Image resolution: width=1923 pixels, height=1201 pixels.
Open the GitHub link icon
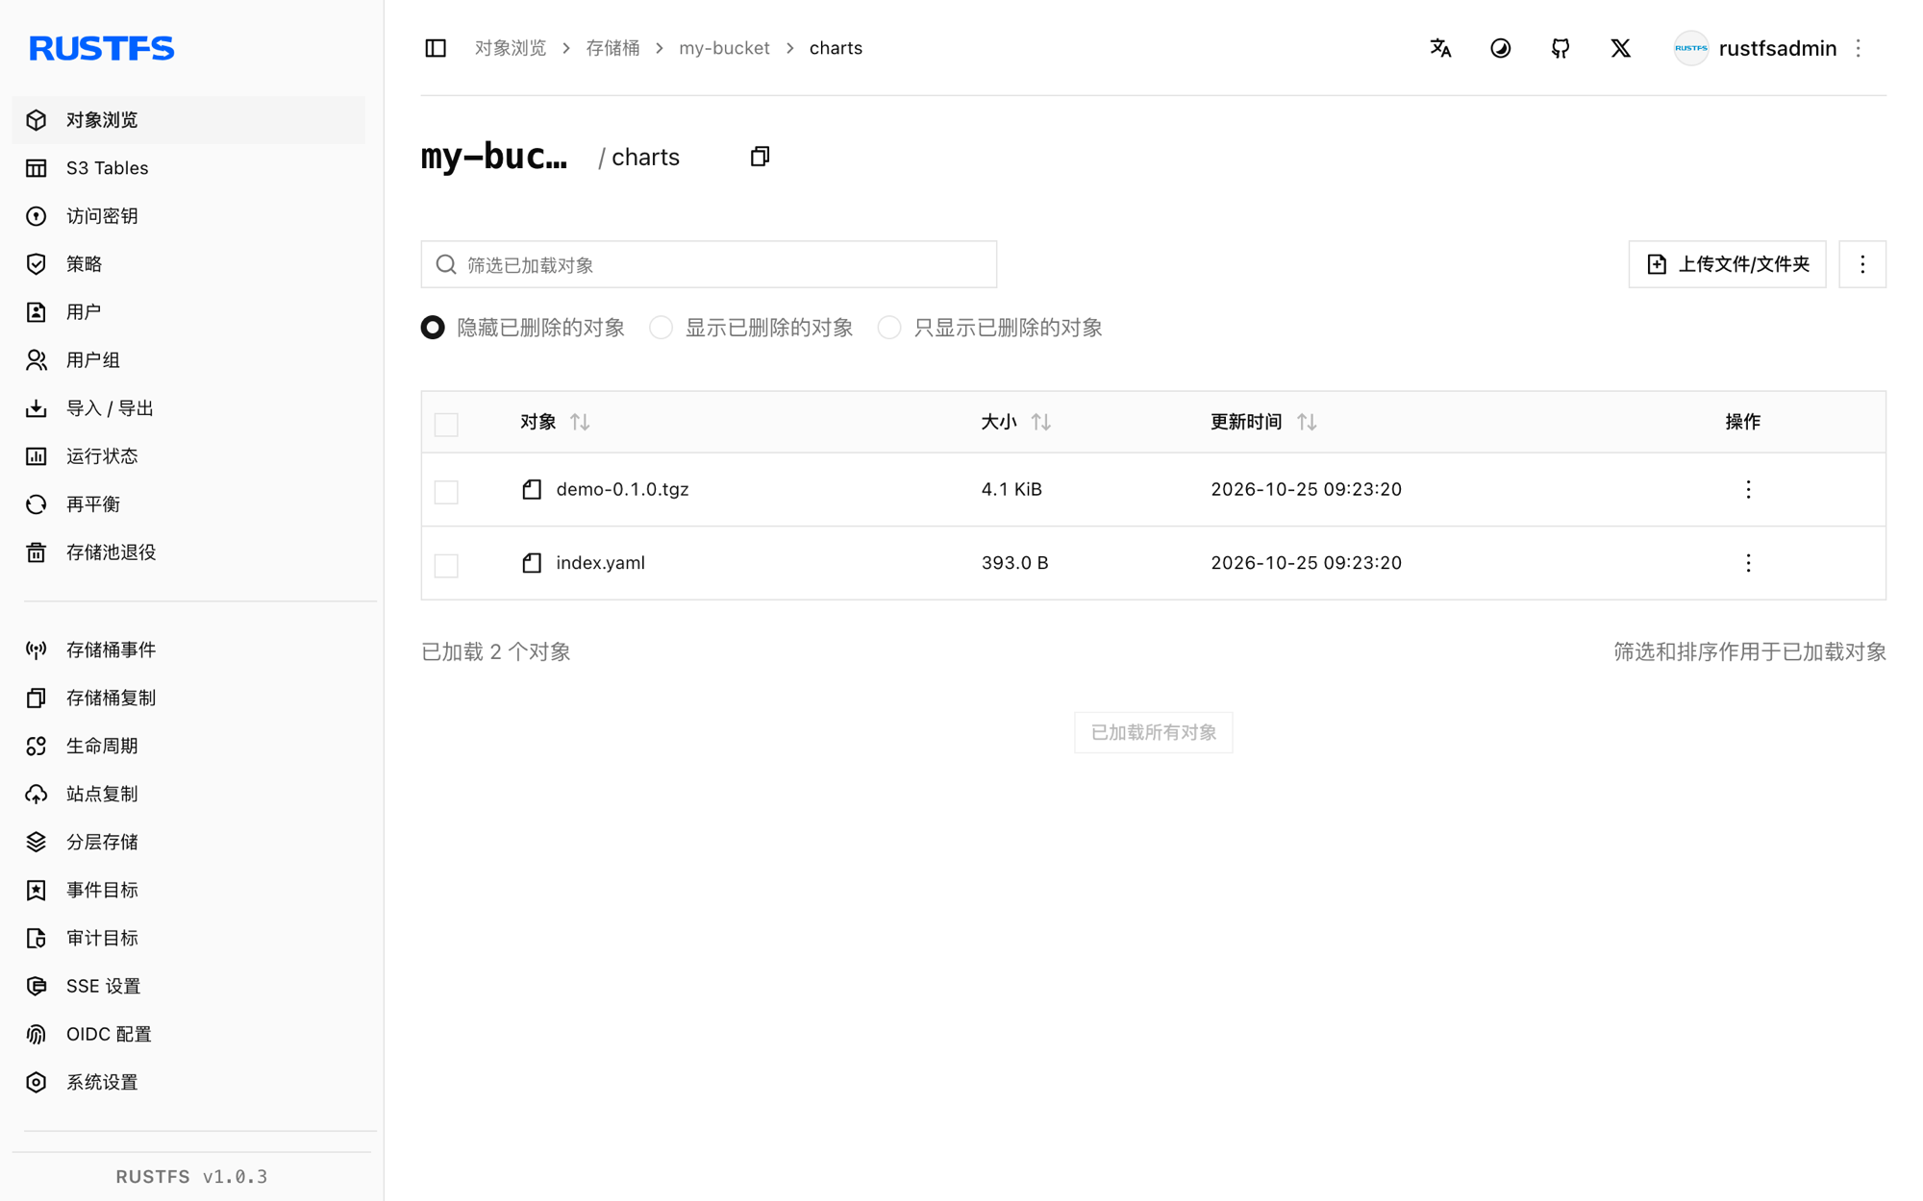[1561, 48]
